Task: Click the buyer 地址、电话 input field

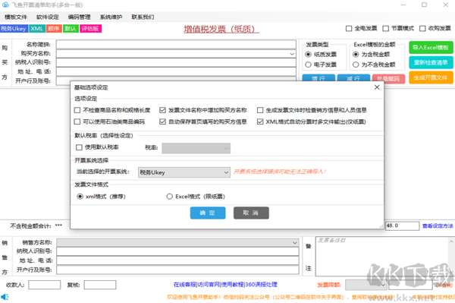Action: 176,71
